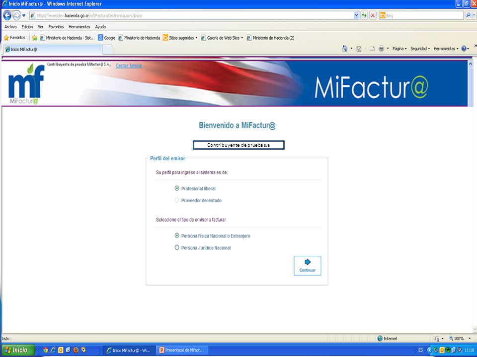
Task: Open the zoom level 100% control
Action: (x=460, y=339)
